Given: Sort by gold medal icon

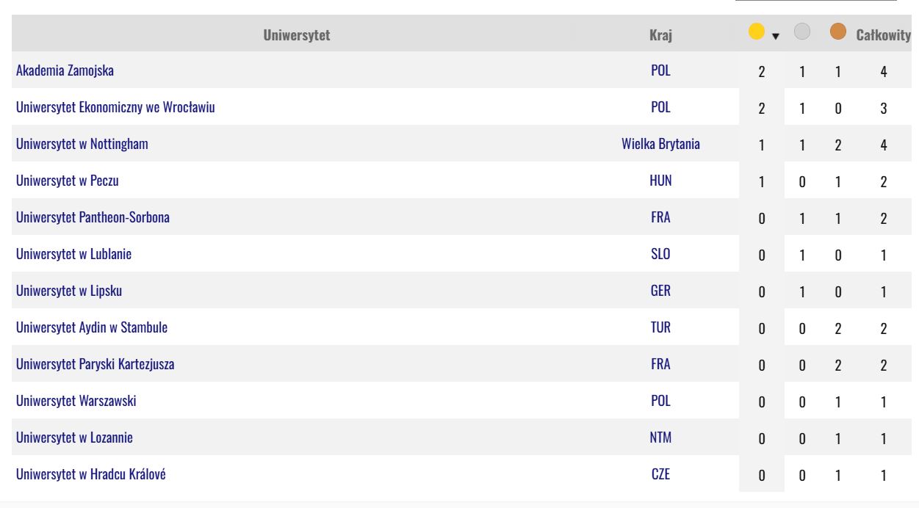Looking at the screenshot, I should pyautogui.click(x=757, y=32).
